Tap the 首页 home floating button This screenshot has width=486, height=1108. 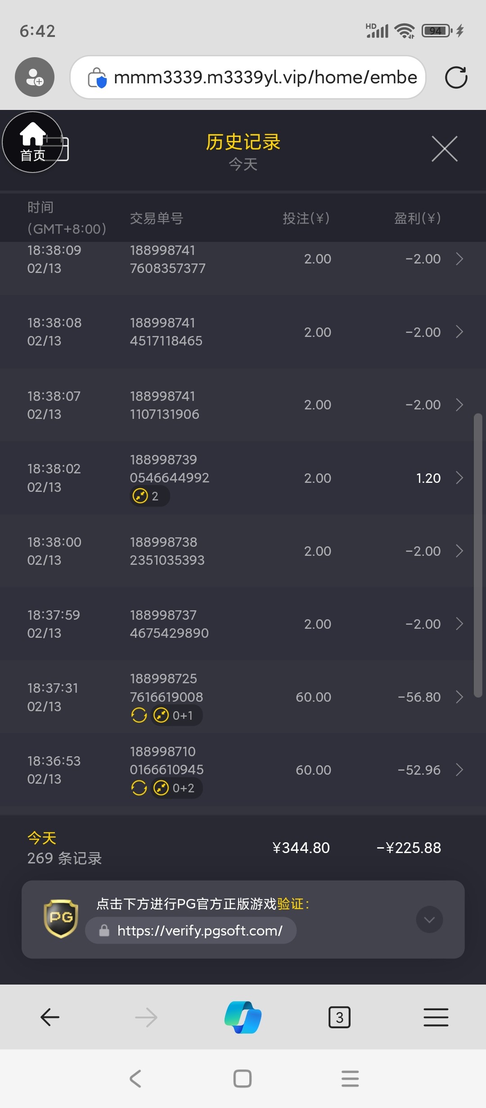click(x=32, y=142)
